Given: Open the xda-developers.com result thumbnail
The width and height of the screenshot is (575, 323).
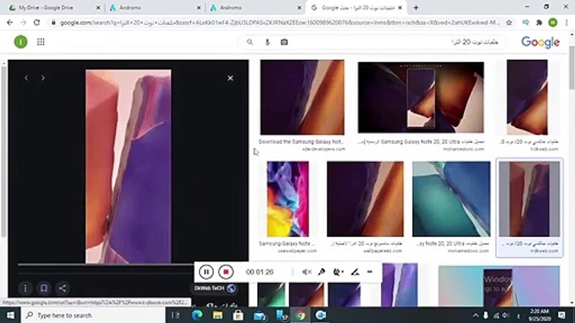Looking at the screenshot, I should tap(302, 97).
